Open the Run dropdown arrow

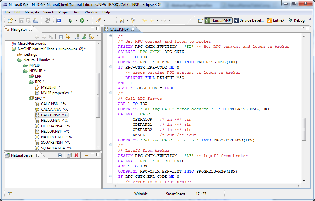pyautogui.click(x=88, y=20)
